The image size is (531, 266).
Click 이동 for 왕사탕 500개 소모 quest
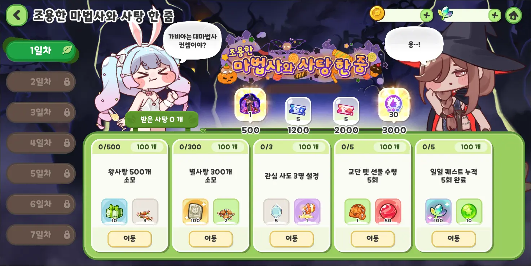[x=130, y=239]
